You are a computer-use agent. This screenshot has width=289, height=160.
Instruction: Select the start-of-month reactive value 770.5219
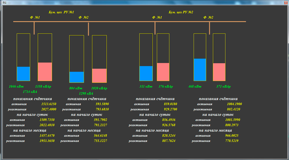231,141
